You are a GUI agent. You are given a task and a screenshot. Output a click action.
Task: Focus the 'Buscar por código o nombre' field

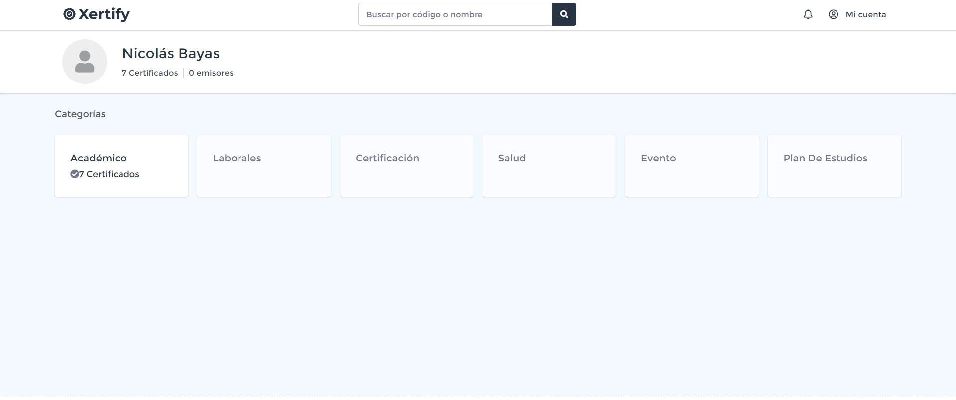coord(455,14)
